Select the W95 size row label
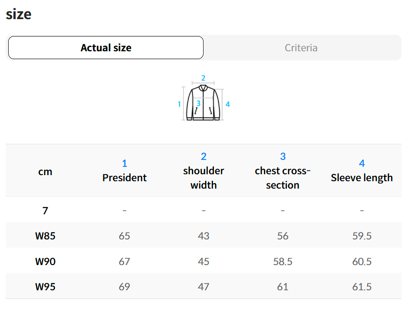Screen dimensions: 411x312 (45, 287)
